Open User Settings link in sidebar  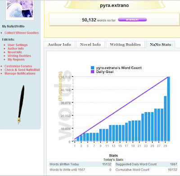(x=18, y=45)
